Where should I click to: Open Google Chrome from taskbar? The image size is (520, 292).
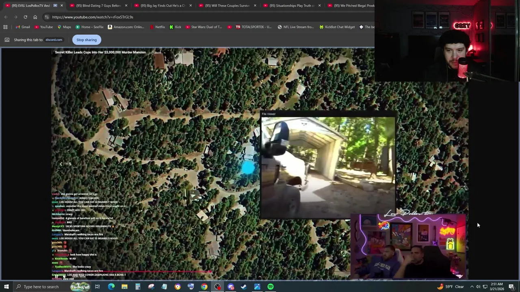coord(204,287)
